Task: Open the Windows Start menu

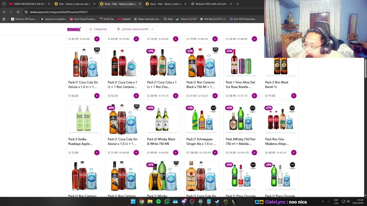Action: click(133, 202)
